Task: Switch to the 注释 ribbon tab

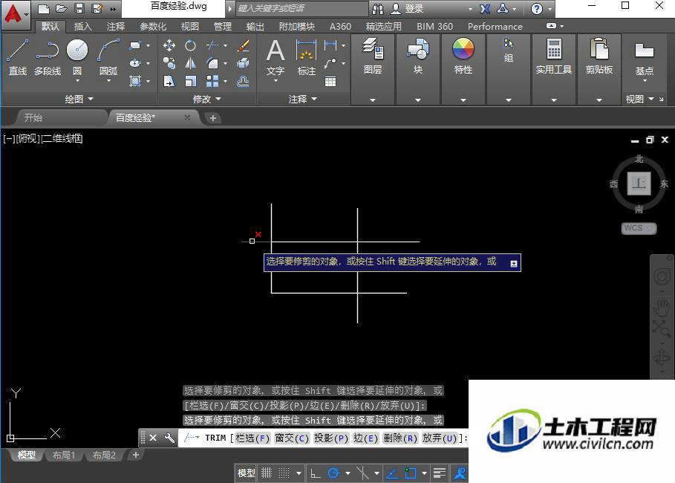Action: [x=116, y=26]
